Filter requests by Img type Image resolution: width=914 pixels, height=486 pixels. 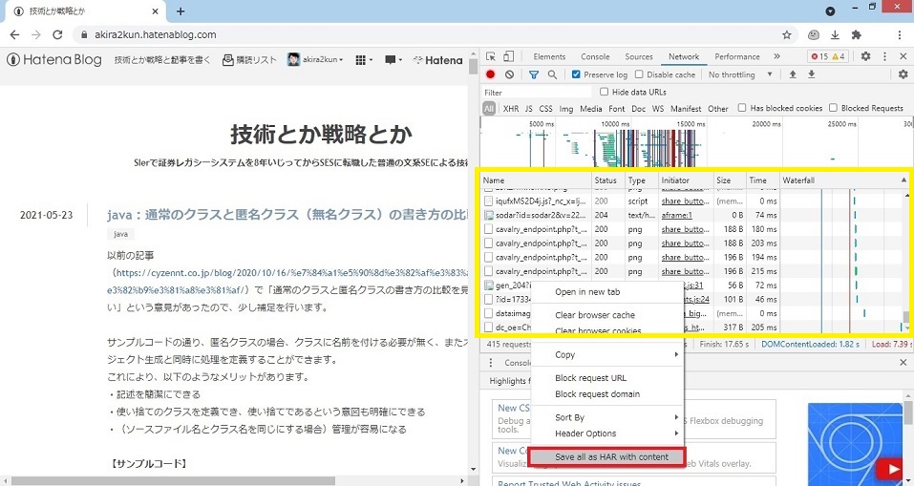[x=566, y=109]
